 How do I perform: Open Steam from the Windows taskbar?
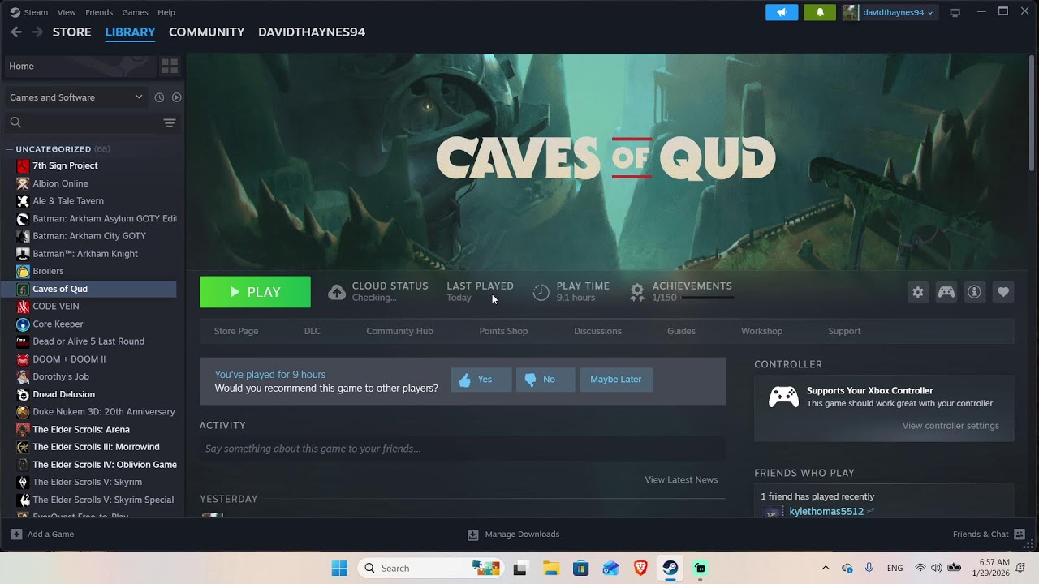coord(670,568)
